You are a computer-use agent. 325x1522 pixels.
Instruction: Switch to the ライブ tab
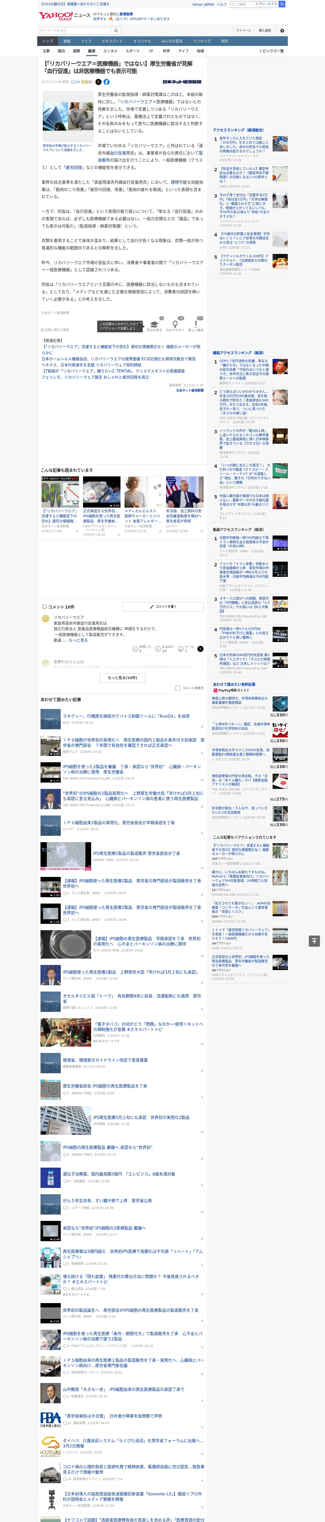86,41
